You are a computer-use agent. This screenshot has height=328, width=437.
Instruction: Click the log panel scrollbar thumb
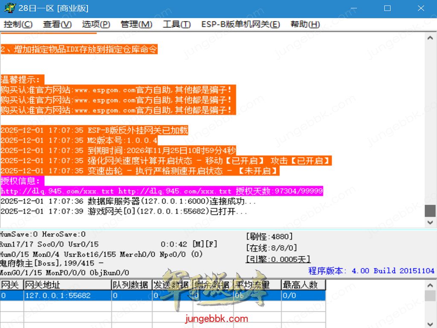(x=430, y=211)
